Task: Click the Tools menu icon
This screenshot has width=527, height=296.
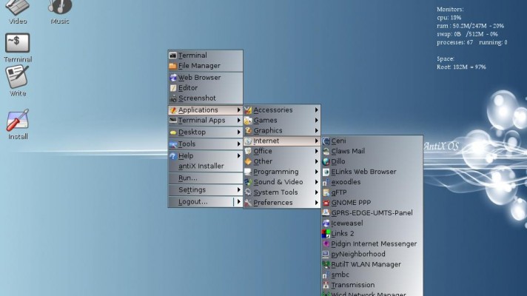Action: [x=173, y=144]
